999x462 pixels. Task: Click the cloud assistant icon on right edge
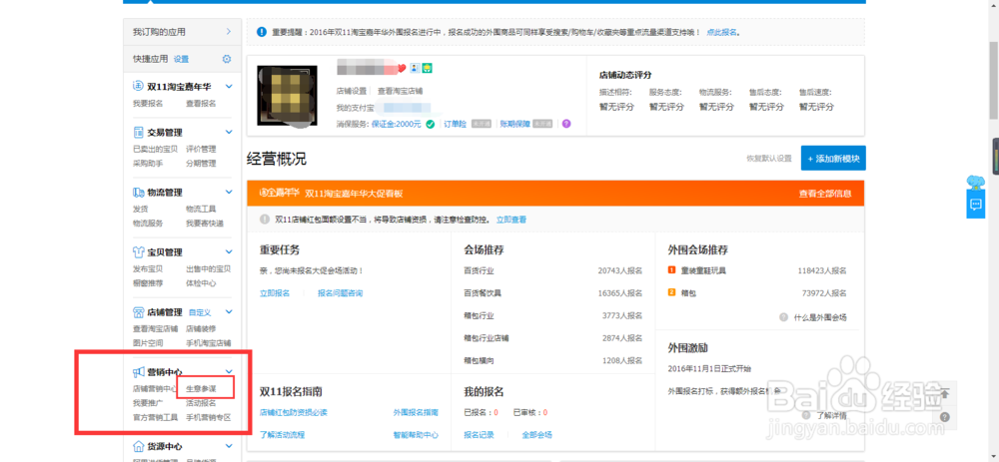tap(975, 184)
